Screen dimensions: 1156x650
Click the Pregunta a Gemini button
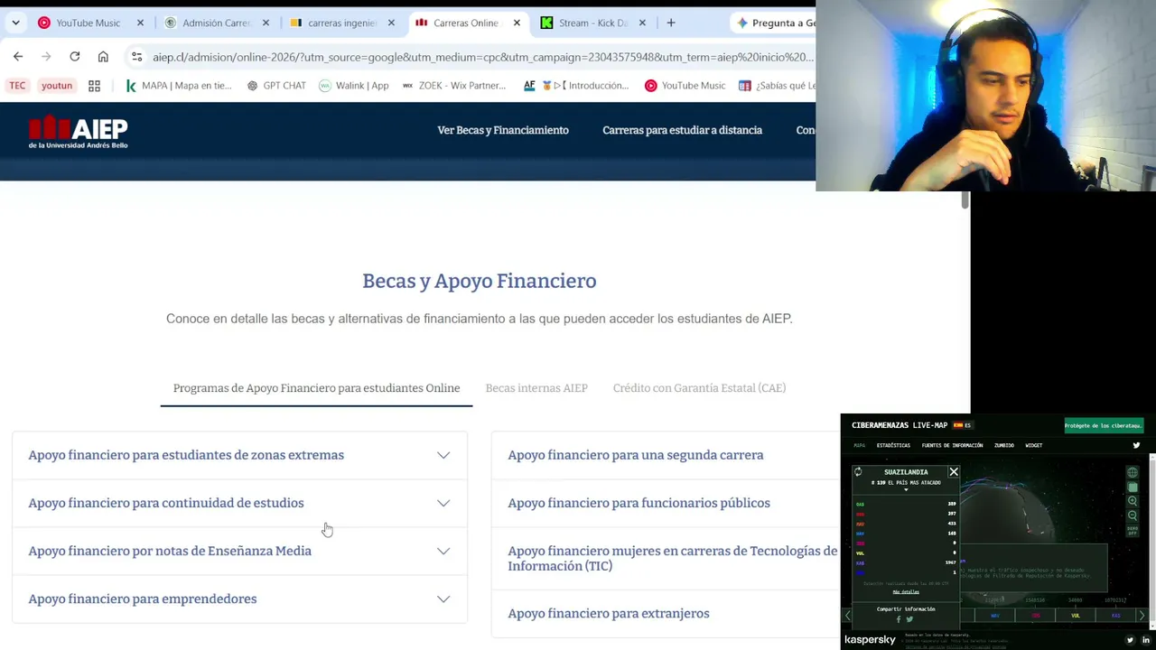point(774,23)
